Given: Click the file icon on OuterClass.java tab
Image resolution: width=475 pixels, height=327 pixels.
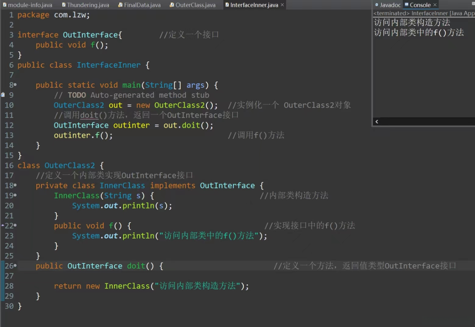Looking at the screenshot, I should [172, 5].
